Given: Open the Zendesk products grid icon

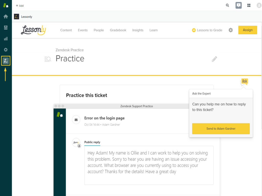Looking at the screenshot, I should pos(249,5).
